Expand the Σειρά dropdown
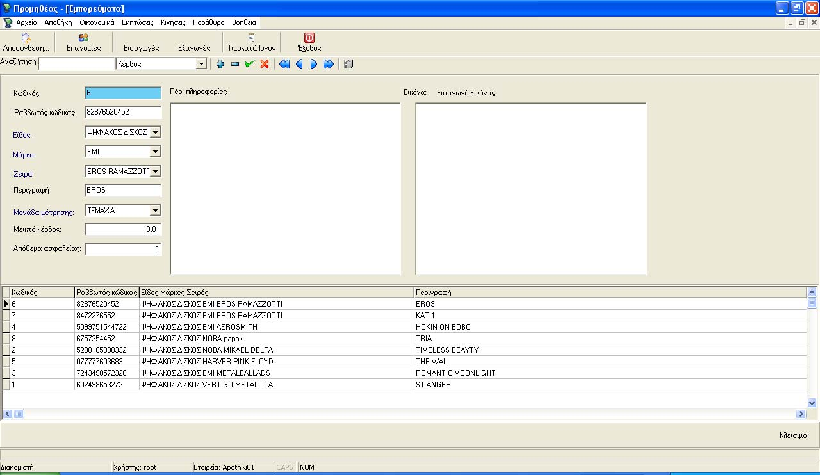 click(155, 172)
